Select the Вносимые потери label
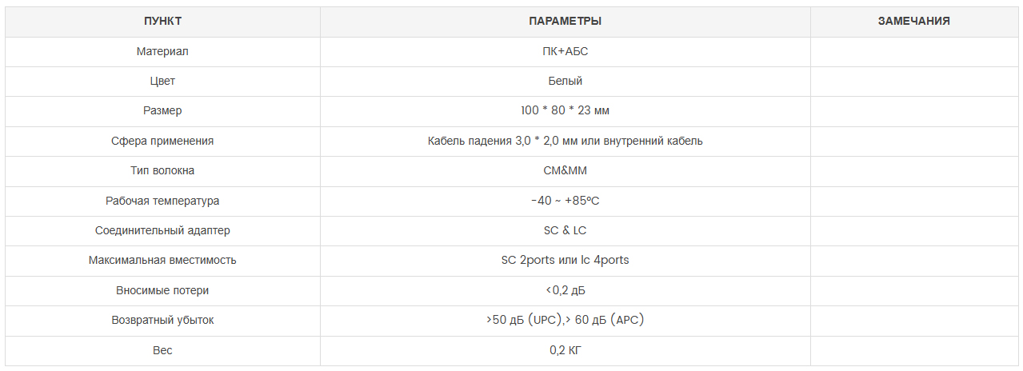This screenshot has height=371, width=1023. 162,290
